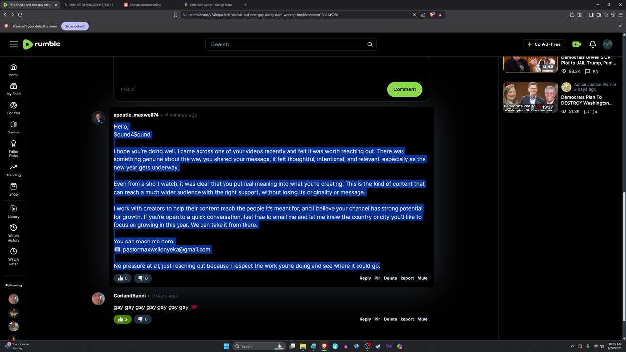Show hidden system tray icons
The width and height of the screenshot is (626, 352).
[x=572, y=346]
